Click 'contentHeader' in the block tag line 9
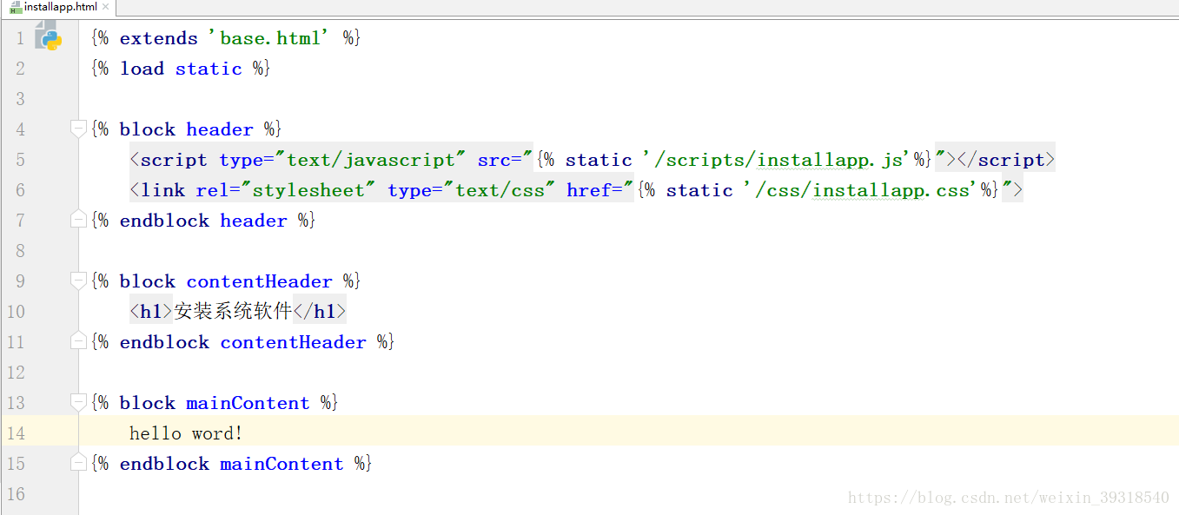 (260, 281)
